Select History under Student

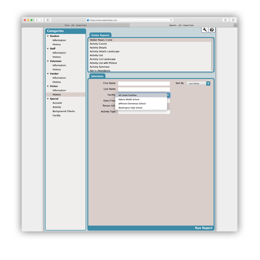tap(57, 45)
